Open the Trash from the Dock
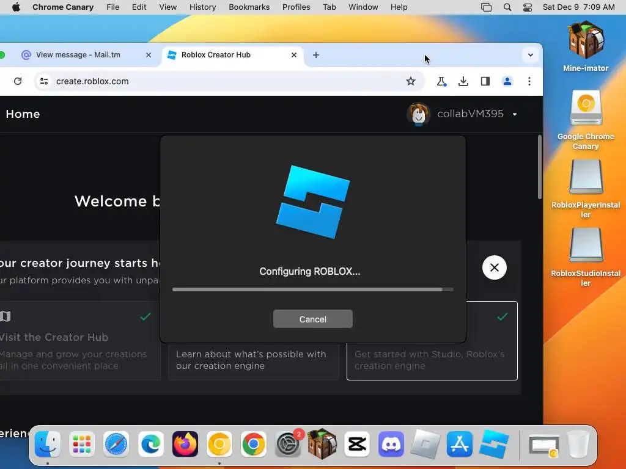Screen dimensions: 626x469 [x=578, y=444]
